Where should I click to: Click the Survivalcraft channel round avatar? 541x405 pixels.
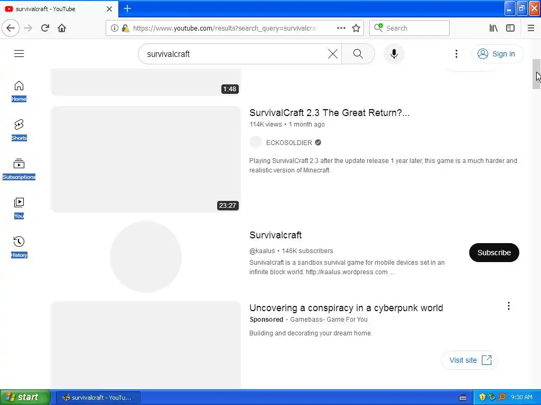(x=146, y=257)
